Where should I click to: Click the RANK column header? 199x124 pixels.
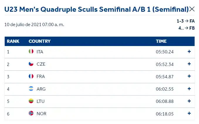pos(13,41)
